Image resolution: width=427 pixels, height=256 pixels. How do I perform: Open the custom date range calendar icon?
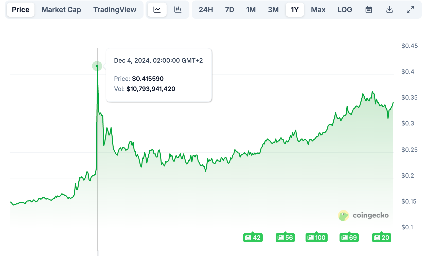coord(368,10)
